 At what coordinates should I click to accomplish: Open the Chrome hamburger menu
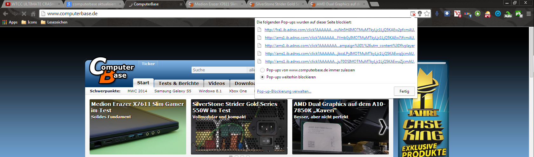click(x=529, y=14)
